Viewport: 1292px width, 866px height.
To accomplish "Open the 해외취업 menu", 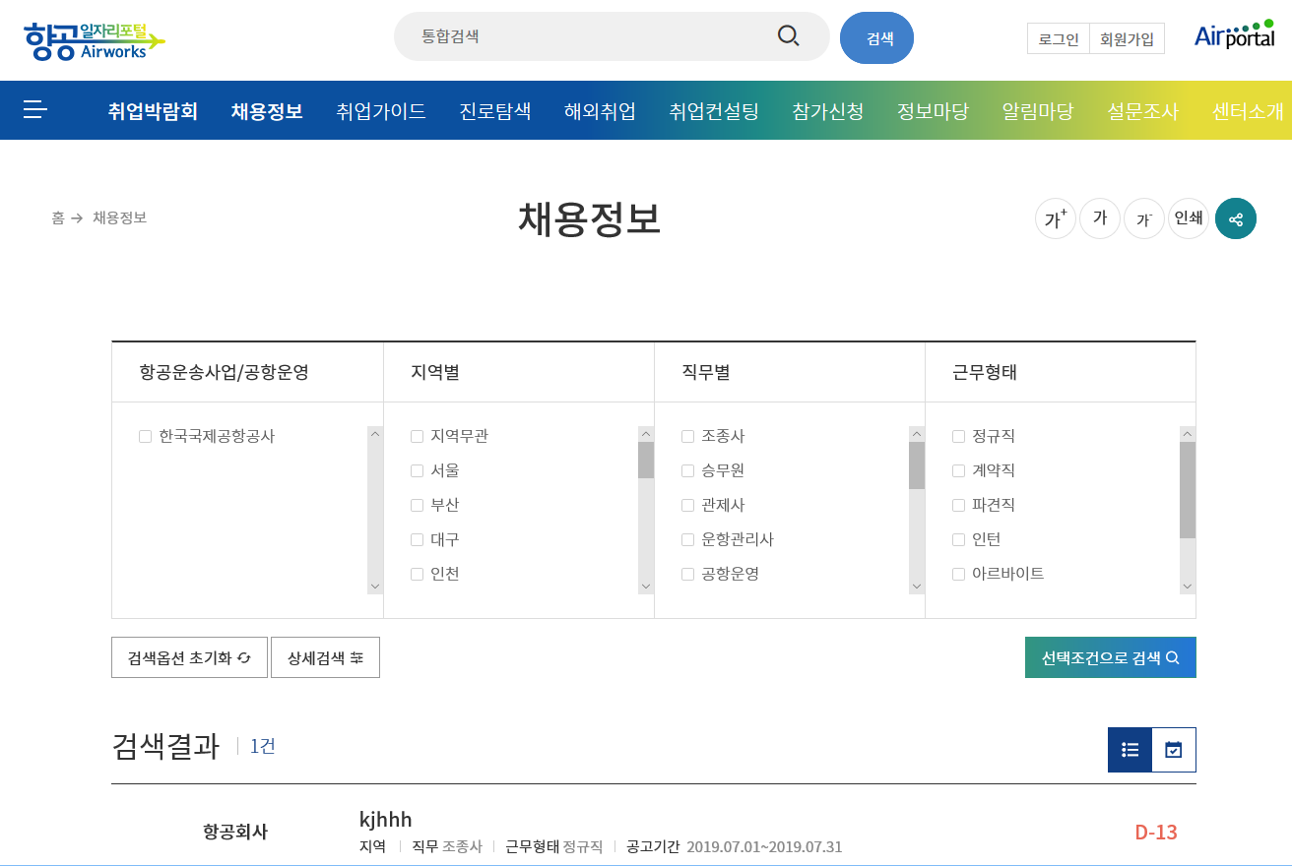I will [x=600, y=111].
